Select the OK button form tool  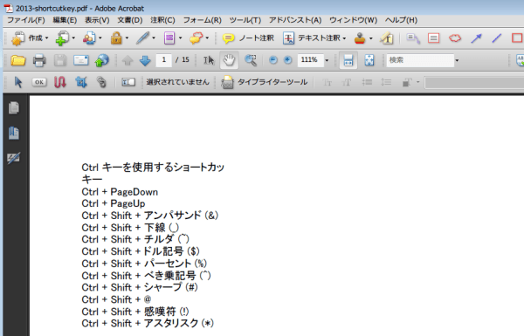click(x=39, y=82)
